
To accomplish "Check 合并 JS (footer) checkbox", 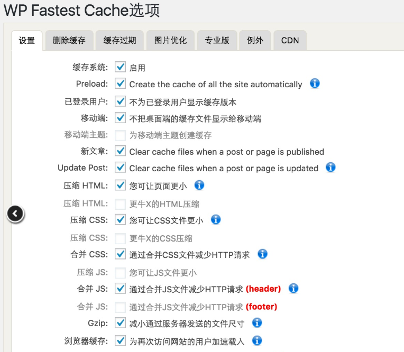I will tap(121, 307).
